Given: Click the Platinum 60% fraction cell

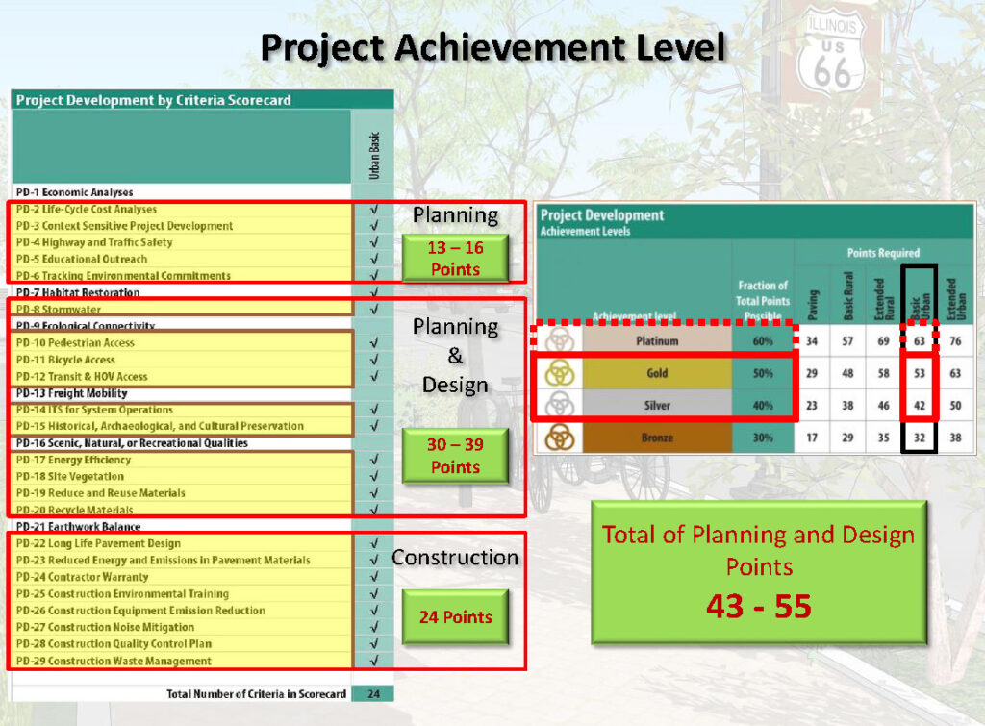Looking at the screenshot, I should 763,340.
